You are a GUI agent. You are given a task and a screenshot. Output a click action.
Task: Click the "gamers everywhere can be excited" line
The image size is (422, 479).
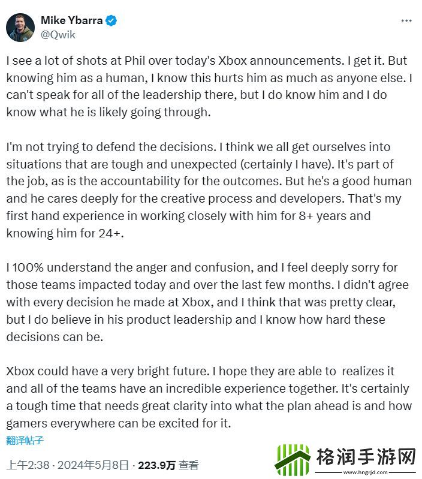coord(119,423)
